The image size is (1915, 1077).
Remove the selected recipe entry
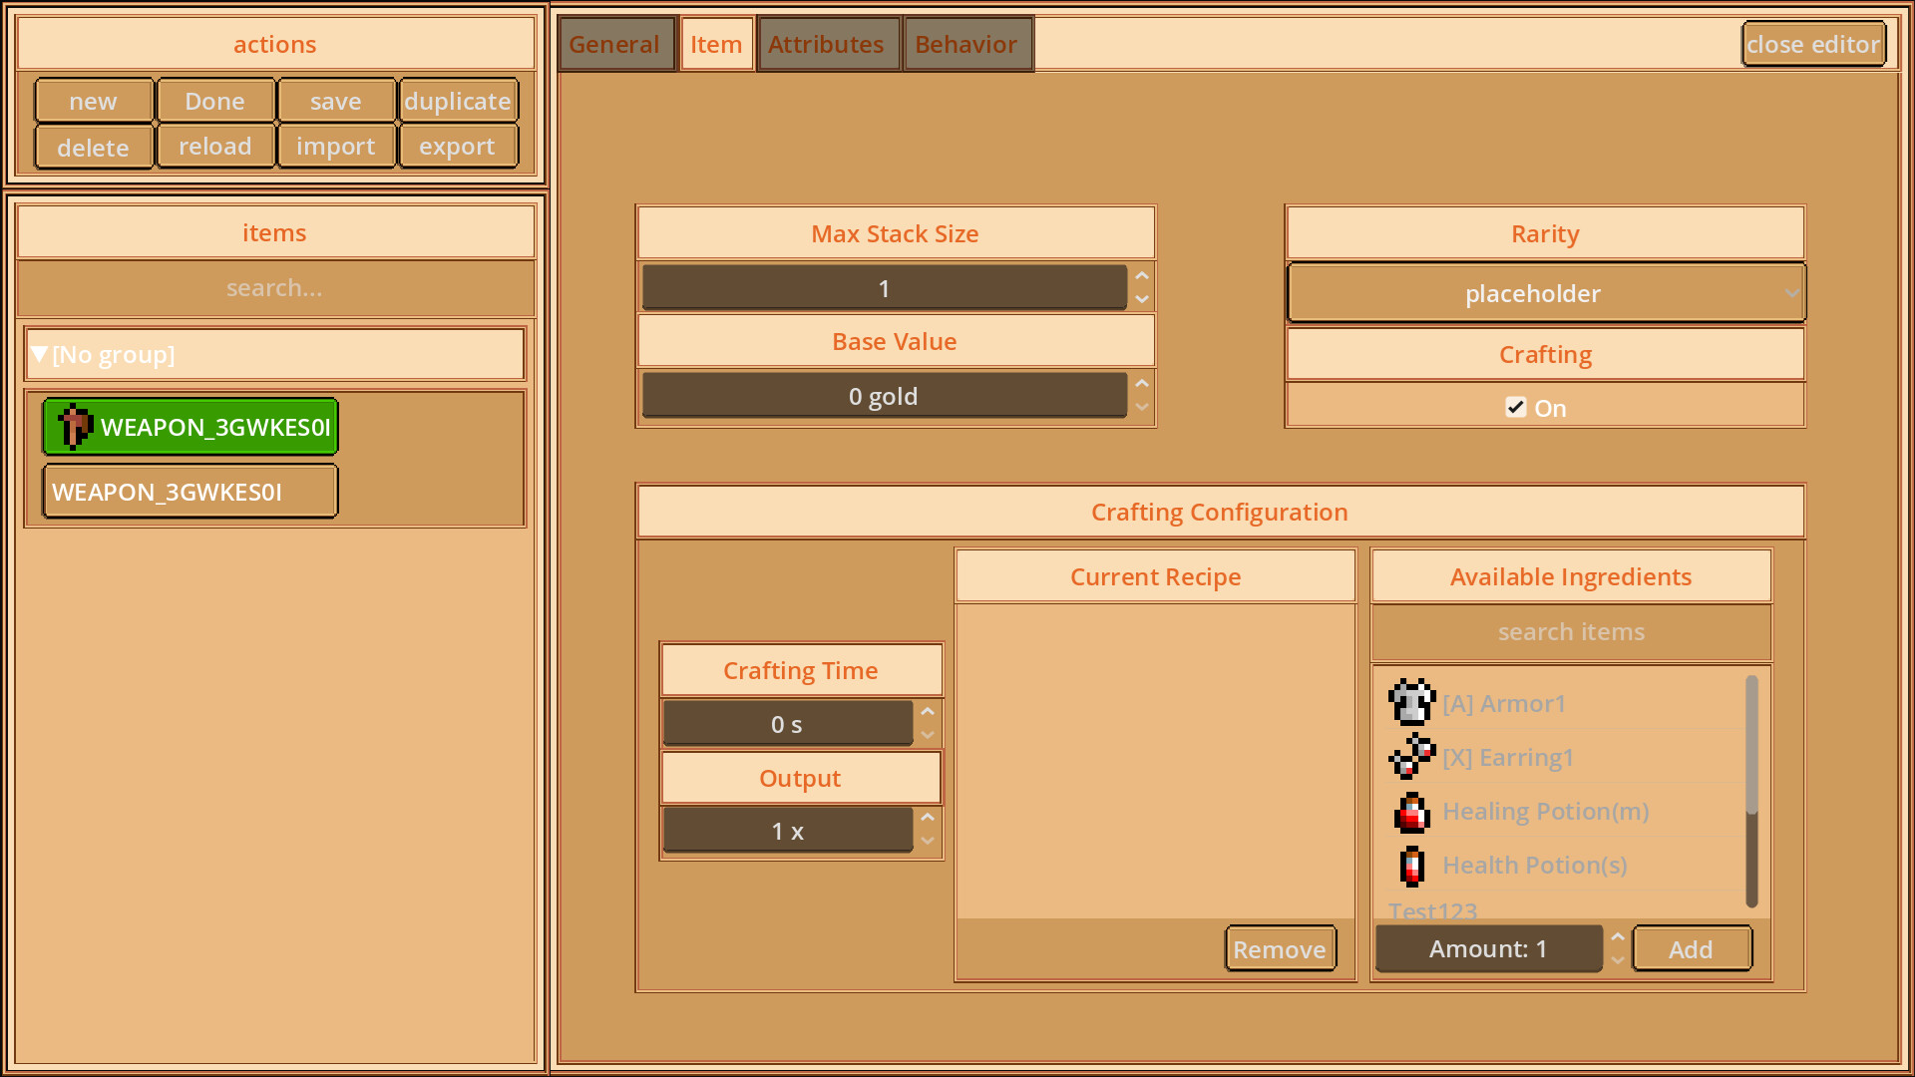pos(1280,948)
